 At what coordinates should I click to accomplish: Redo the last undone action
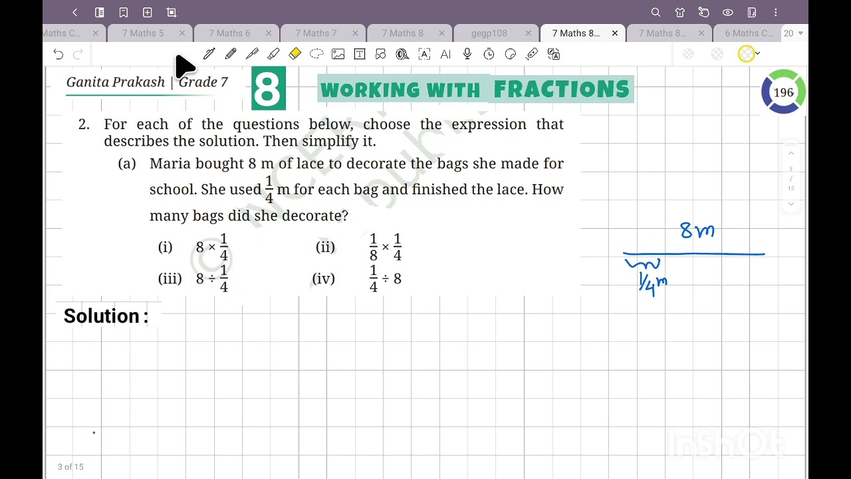[x=78, y=54]
